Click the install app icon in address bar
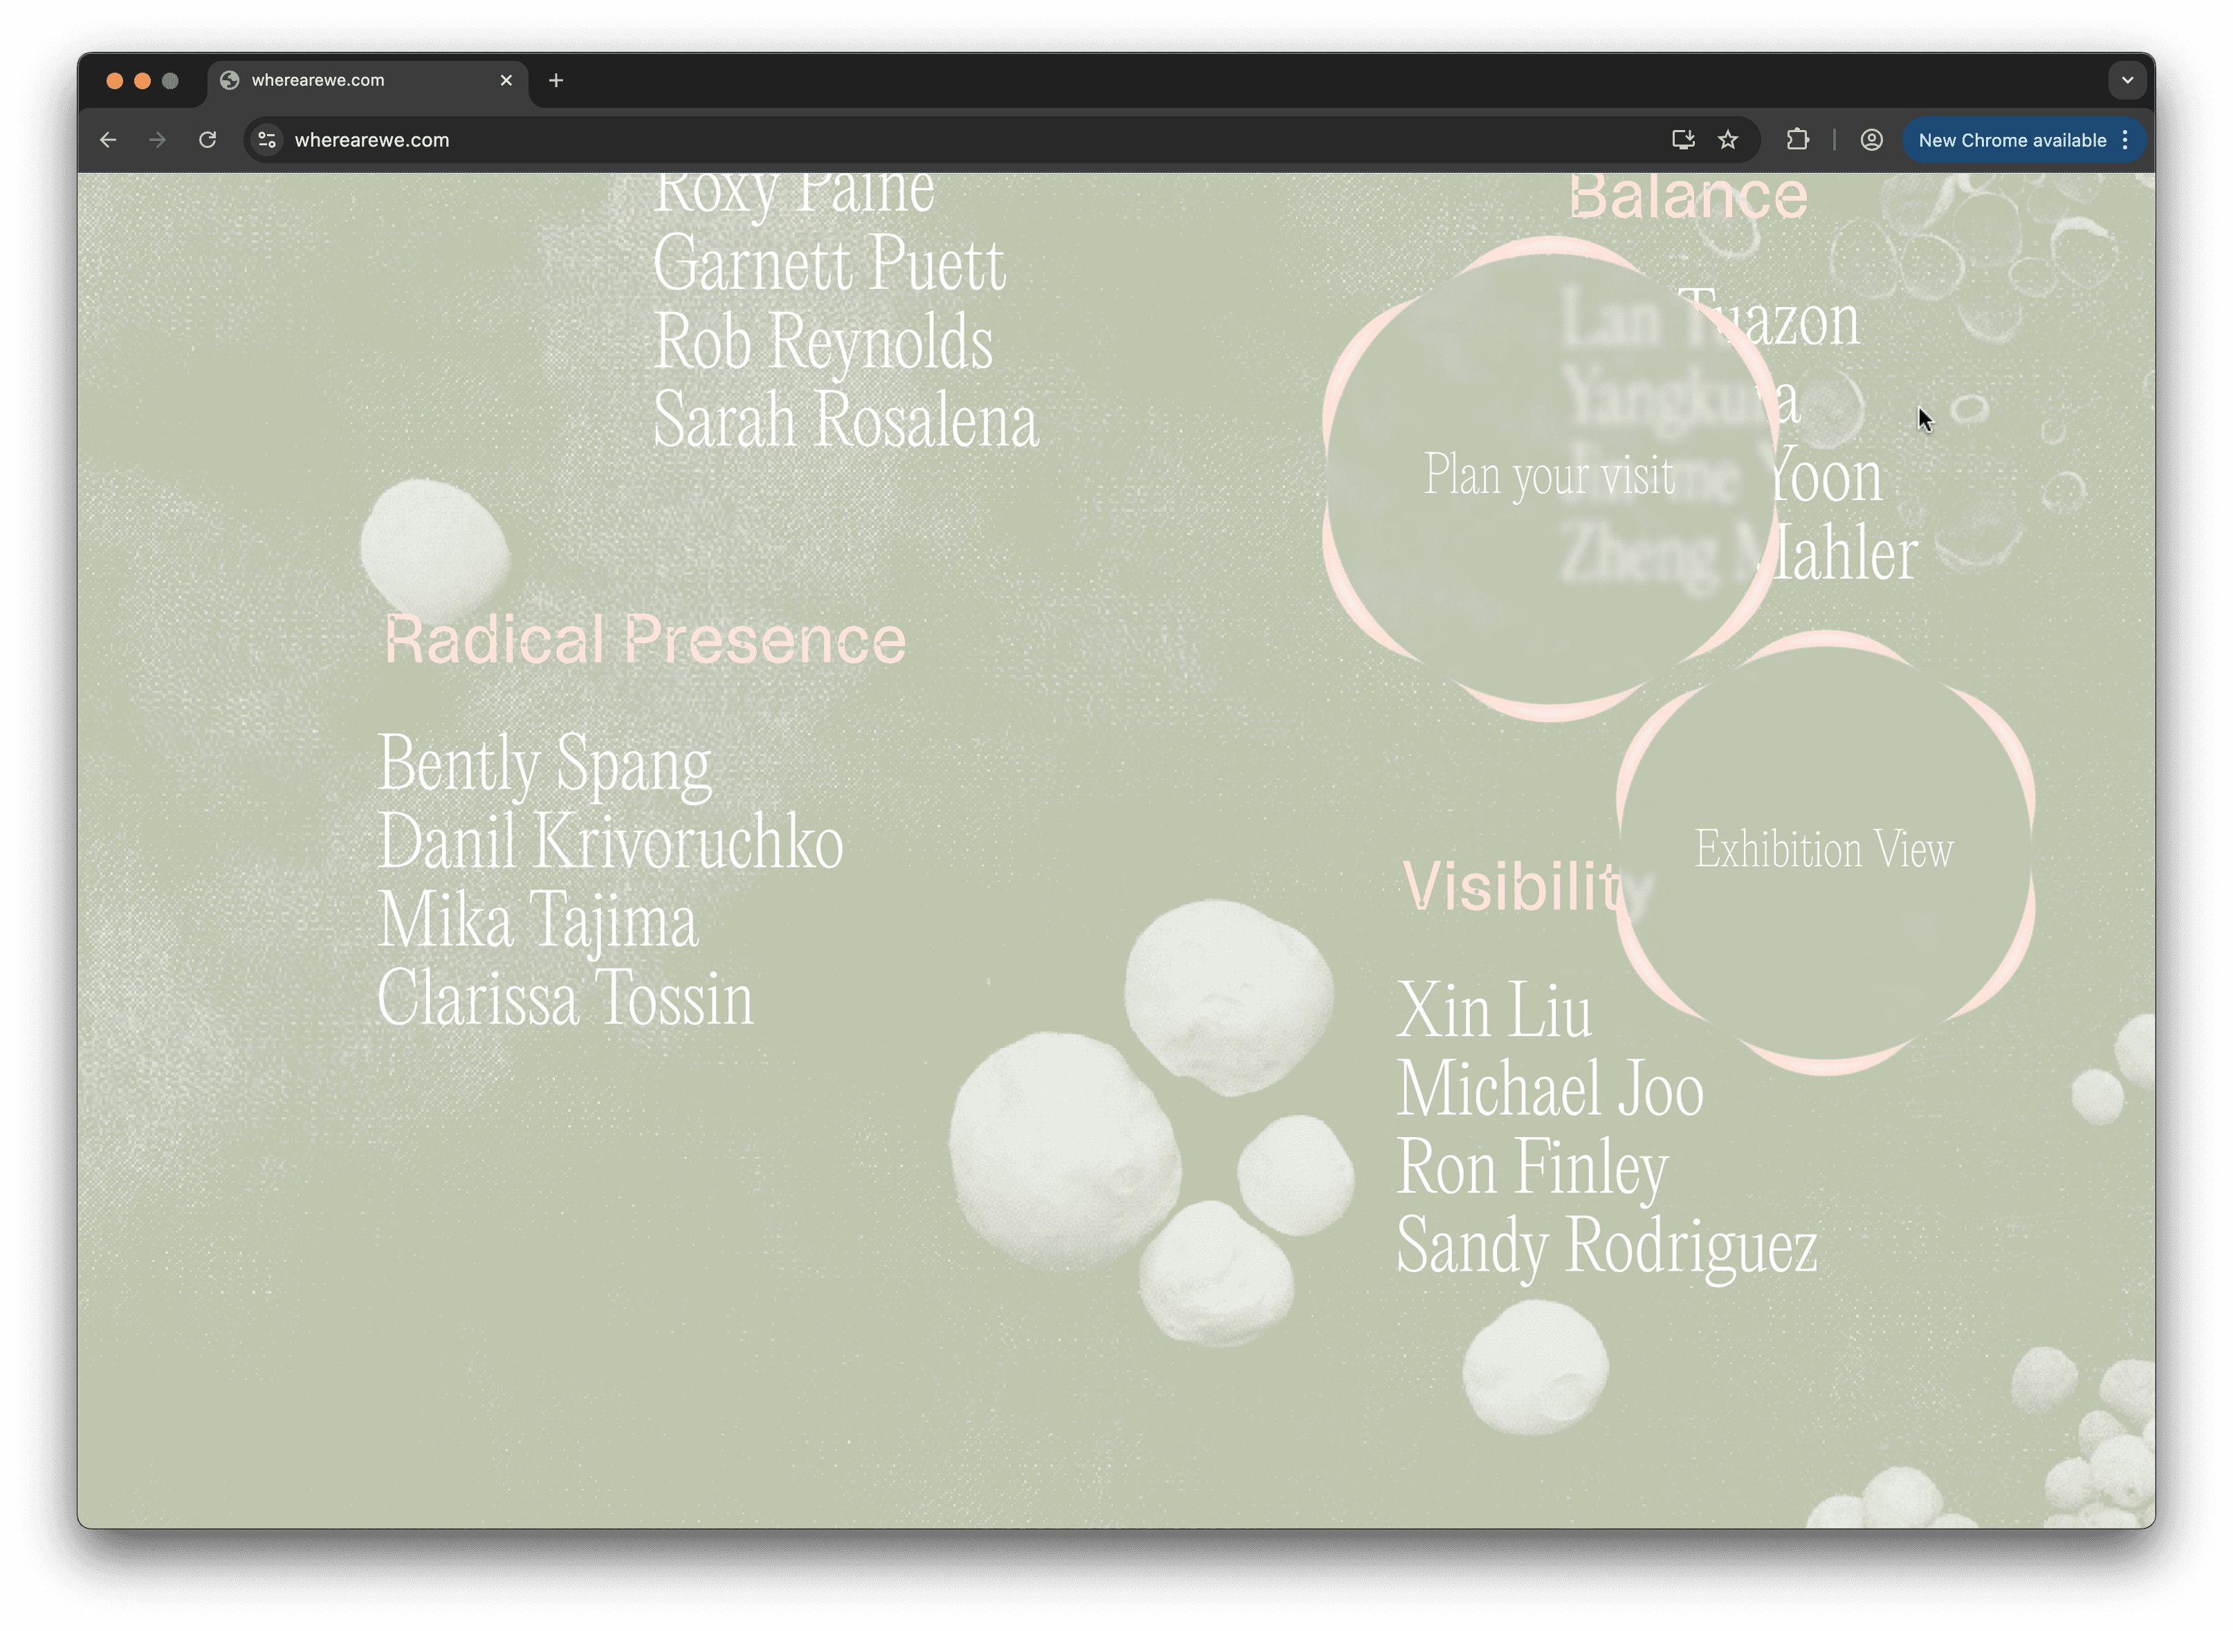 (x=1683, y=140)
